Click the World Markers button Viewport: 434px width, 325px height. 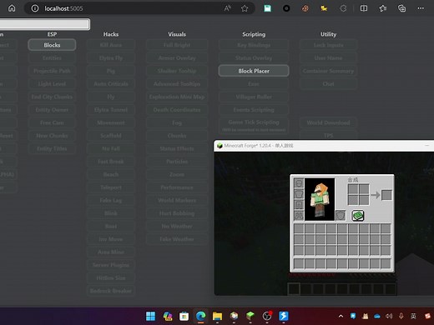click(177, 200)
